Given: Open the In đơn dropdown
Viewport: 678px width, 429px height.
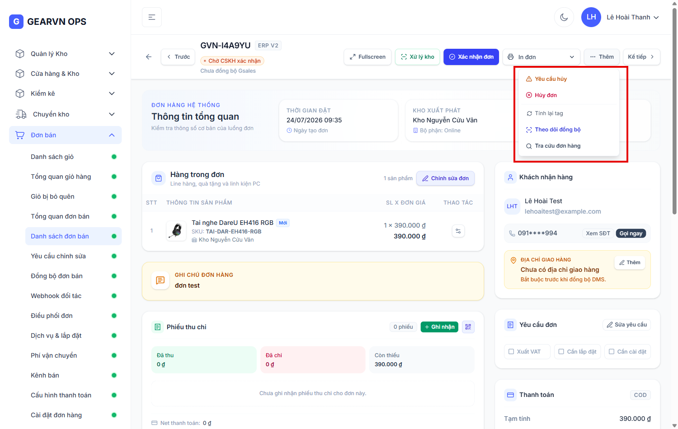Looking at the screenshot, I should click(541, 57).
